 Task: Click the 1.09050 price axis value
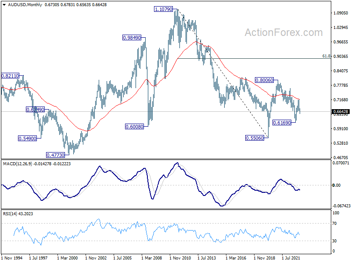[341, 13]
